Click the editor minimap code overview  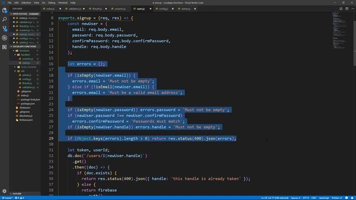point(340,29)
